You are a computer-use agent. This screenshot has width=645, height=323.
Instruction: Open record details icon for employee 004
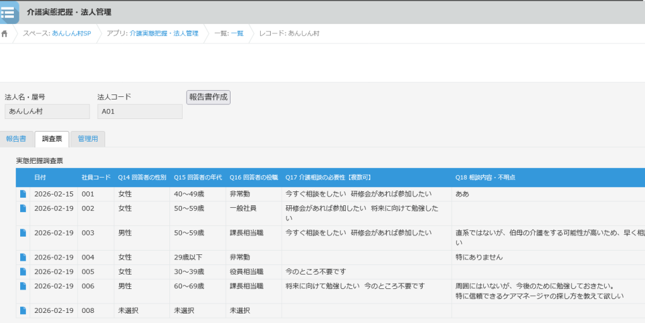tap(23, 257)
